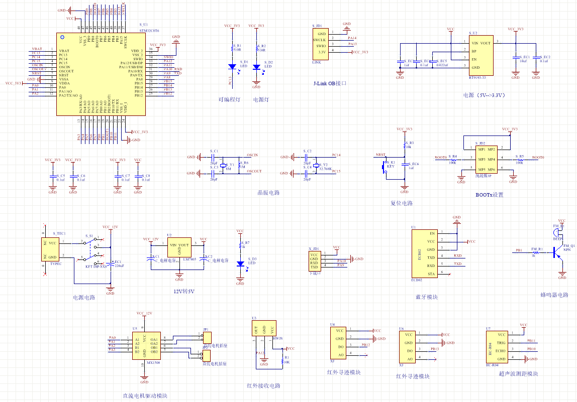Select the HWJS infrared receiver U3
The width and height of the screenshot is (577, 402).
(264, 328)
